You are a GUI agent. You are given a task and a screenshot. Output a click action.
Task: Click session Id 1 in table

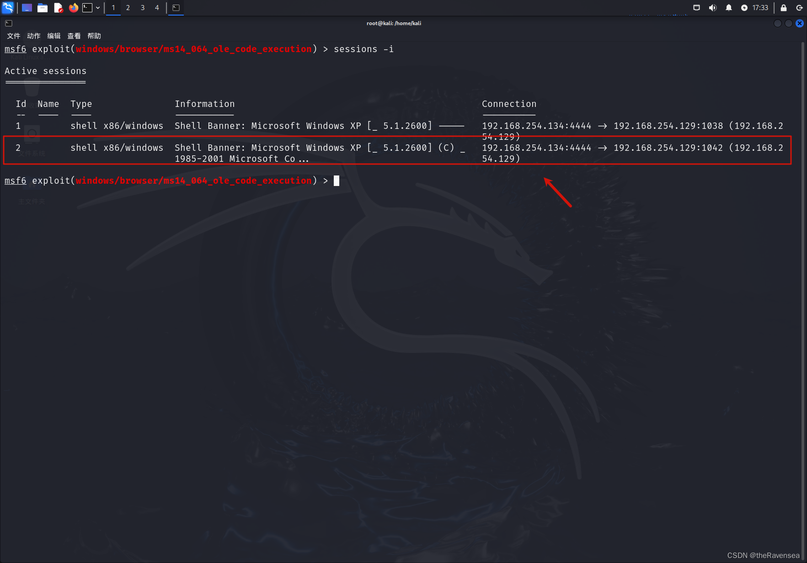pyautogui.click(x=18, y=126)
